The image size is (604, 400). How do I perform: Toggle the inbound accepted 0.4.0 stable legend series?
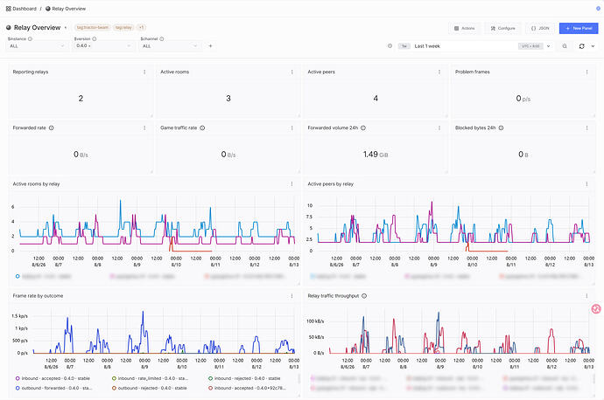pyautogui.click(x=53, y=378)
